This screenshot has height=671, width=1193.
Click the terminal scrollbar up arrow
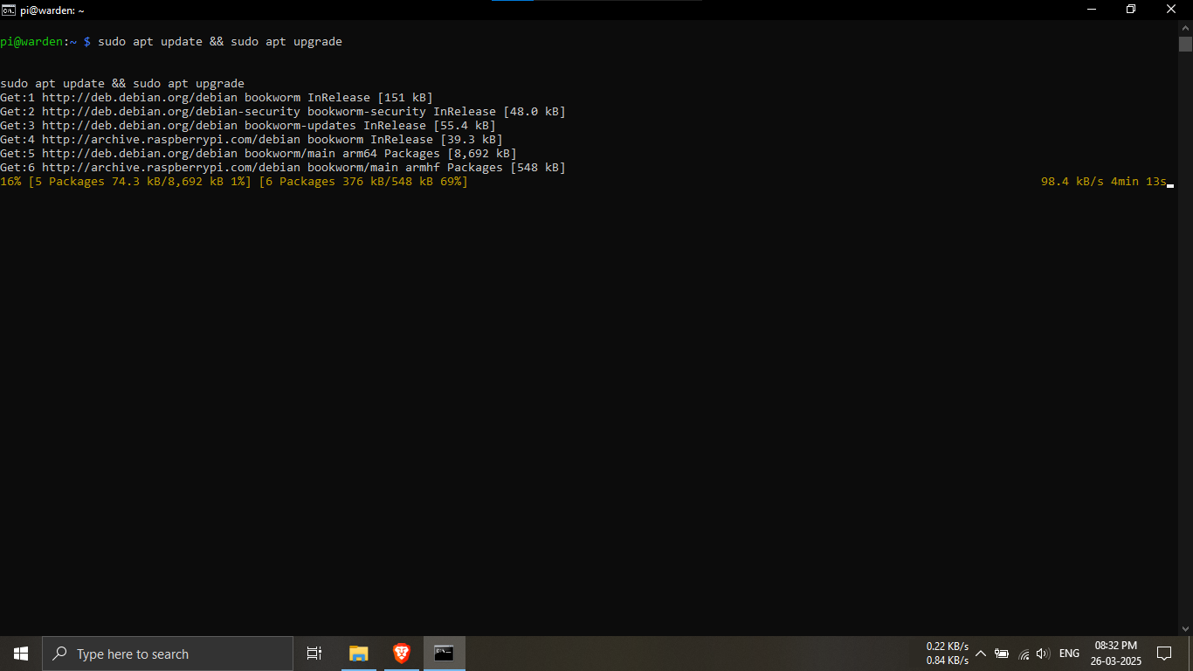click(1185, 28)
